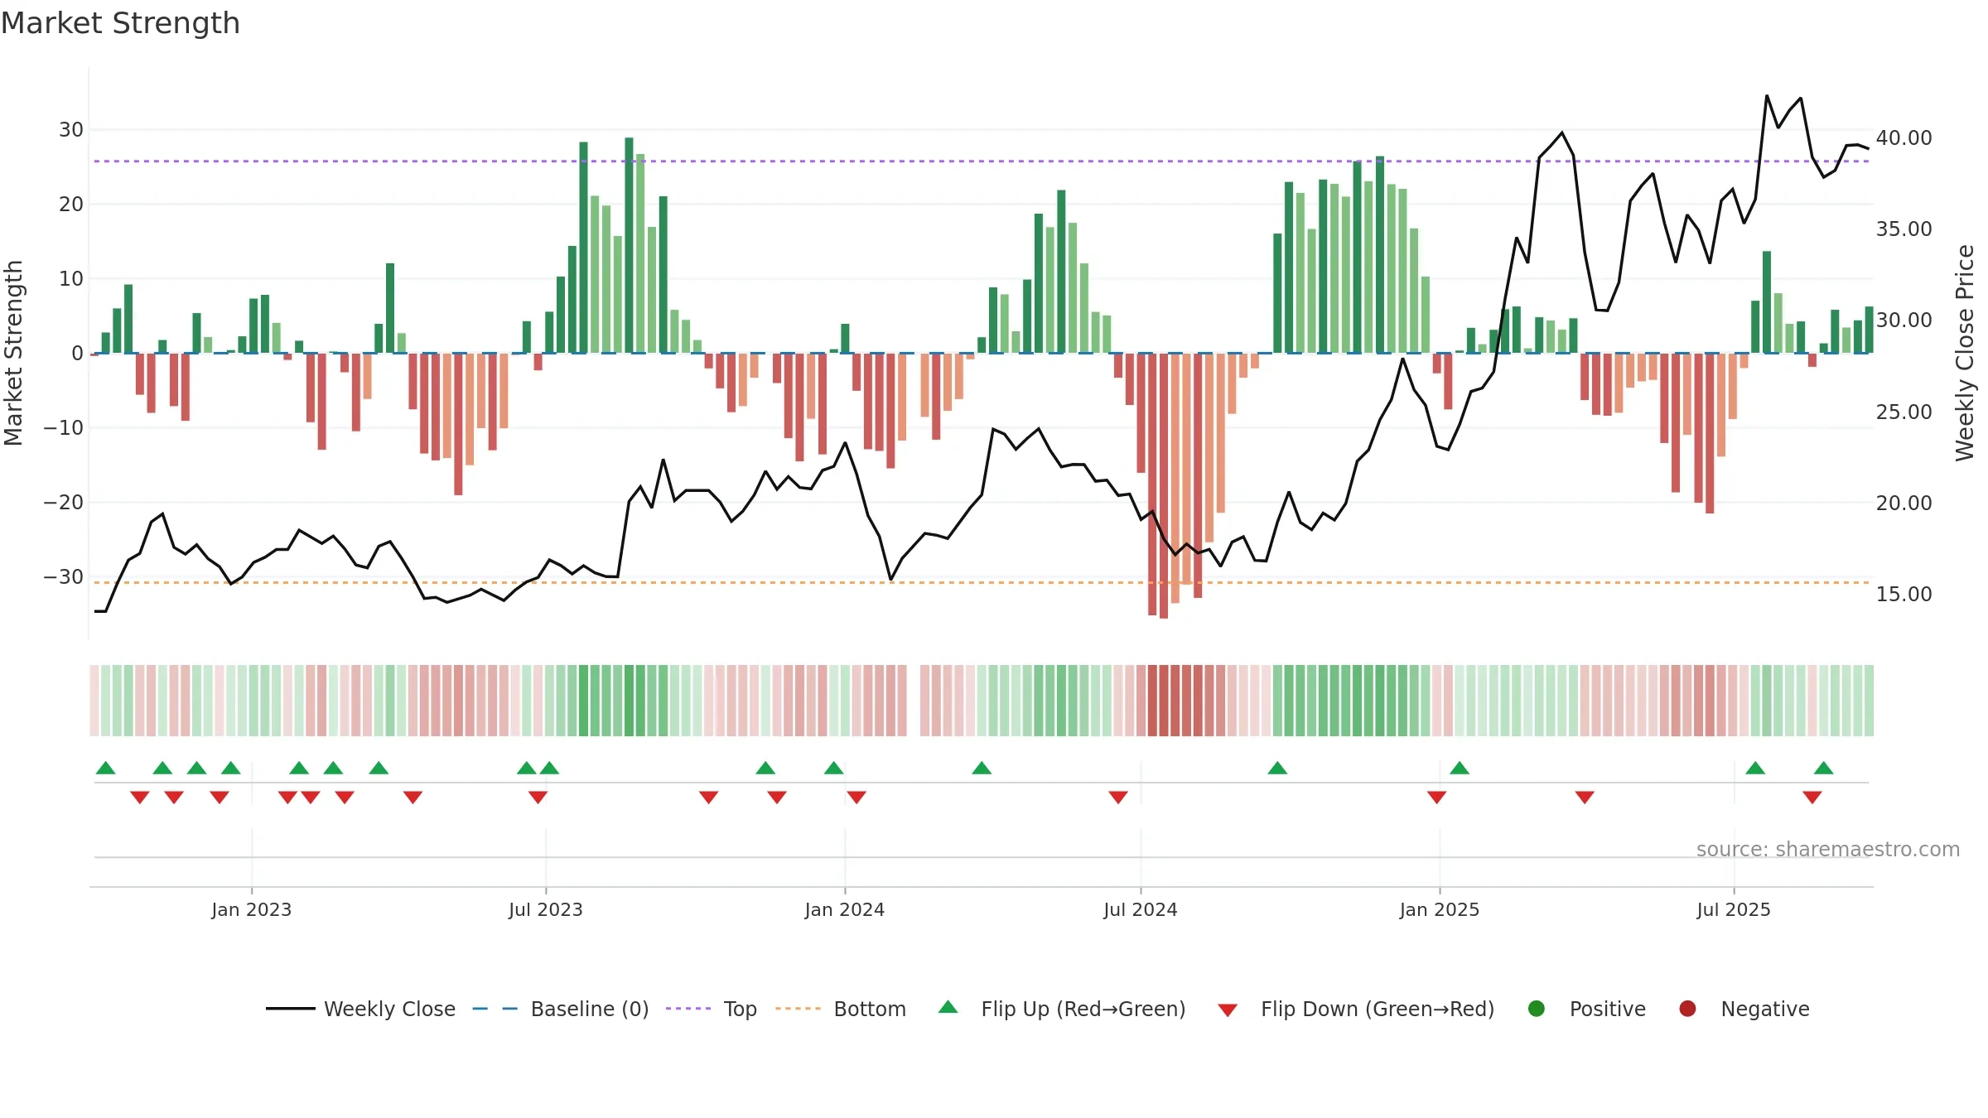Click the last red flip-down marker after Jul 2025
Screen dimensions: 1988x1118
click(1812, 798)
